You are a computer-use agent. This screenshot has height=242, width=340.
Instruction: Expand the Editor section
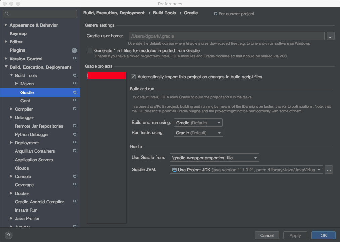point(6,42)
